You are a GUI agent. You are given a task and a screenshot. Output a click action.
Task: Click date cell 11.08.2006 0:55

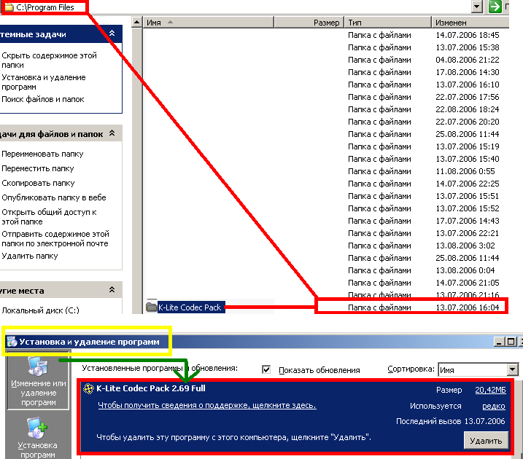465,171
